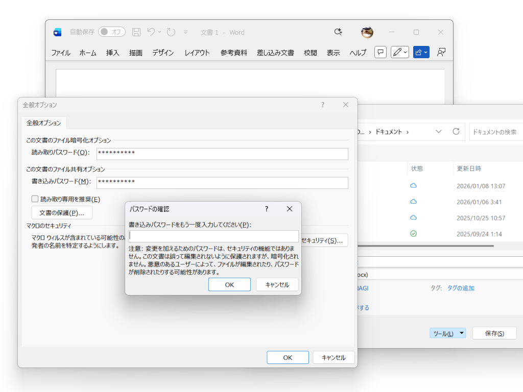Expand the address bar chevron next to ドキュメント

coord(439,131)
